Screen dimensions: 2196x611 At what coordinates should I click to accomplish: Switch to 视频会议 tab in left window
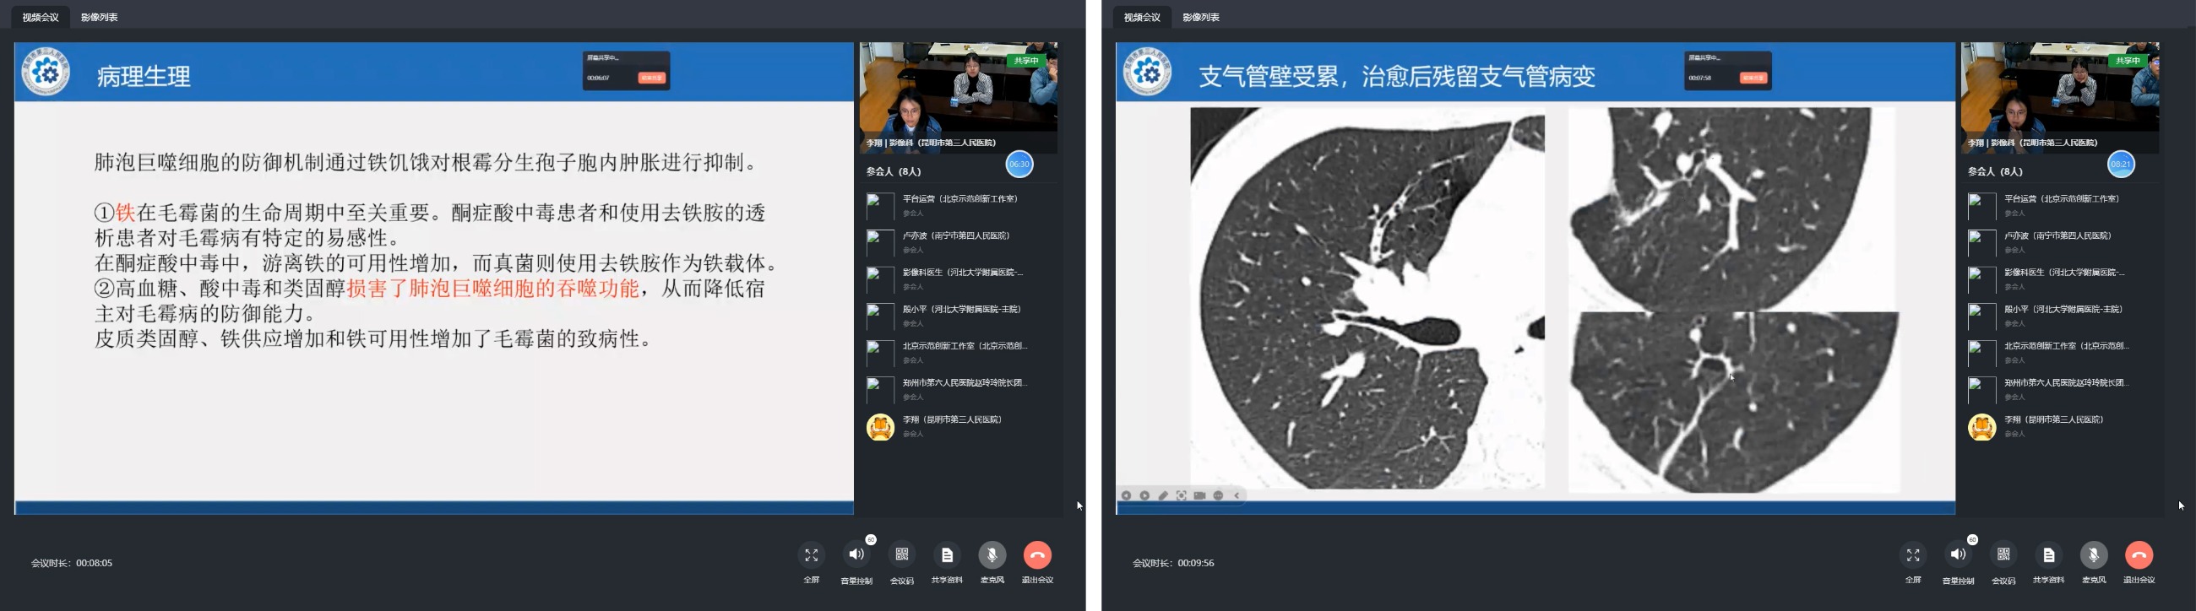(41, 17)
